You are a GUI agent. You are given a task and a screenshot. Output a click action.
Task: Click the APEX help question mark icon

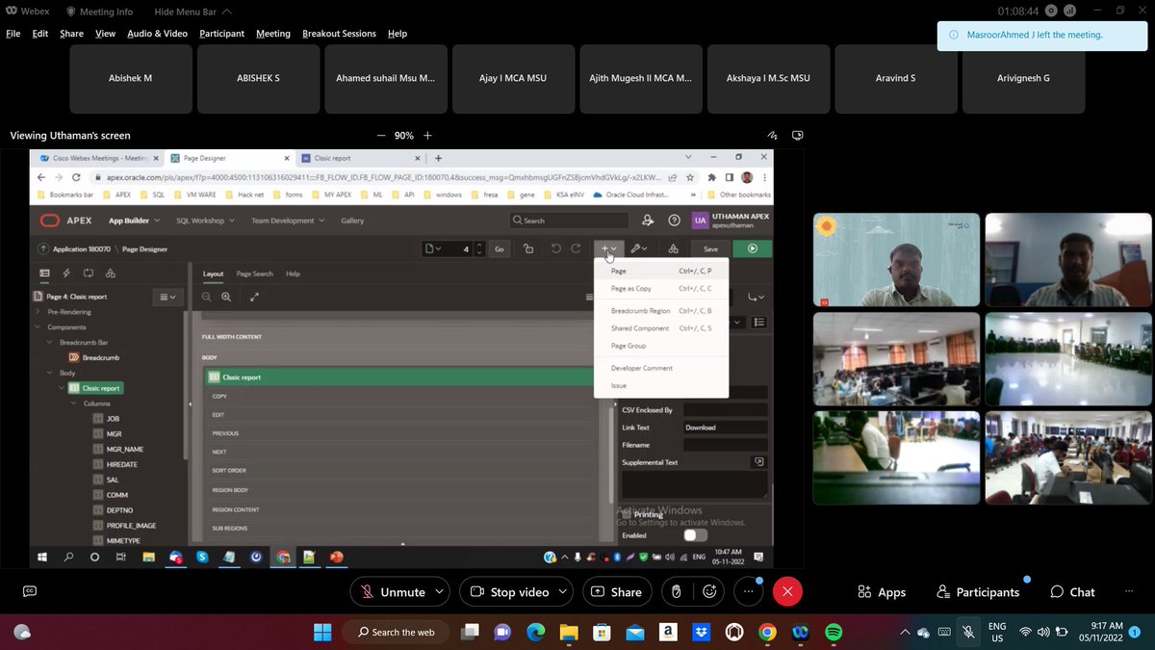click(x=674, y=221)
